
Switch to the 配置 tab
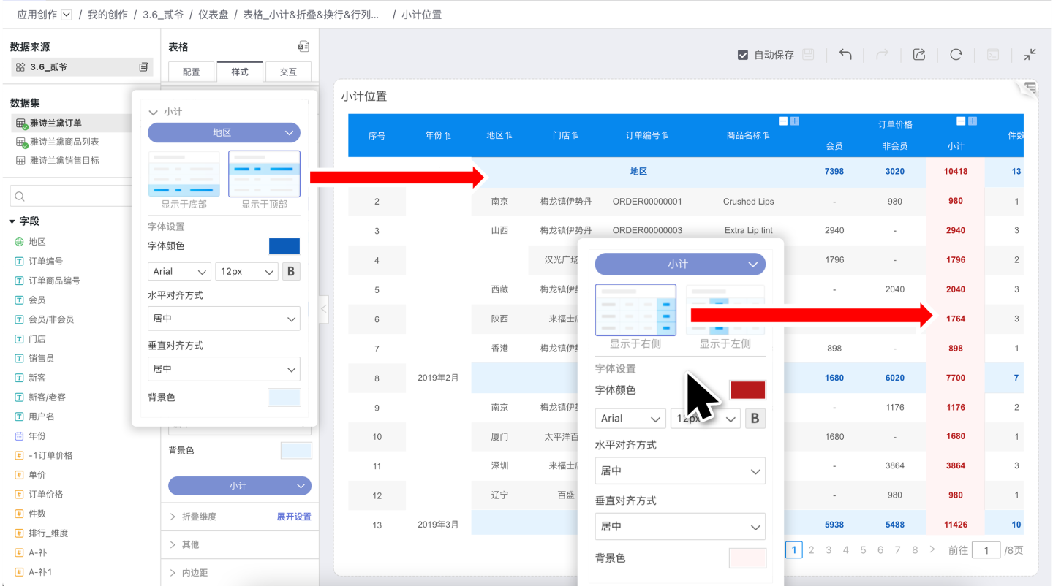(191, 72)
